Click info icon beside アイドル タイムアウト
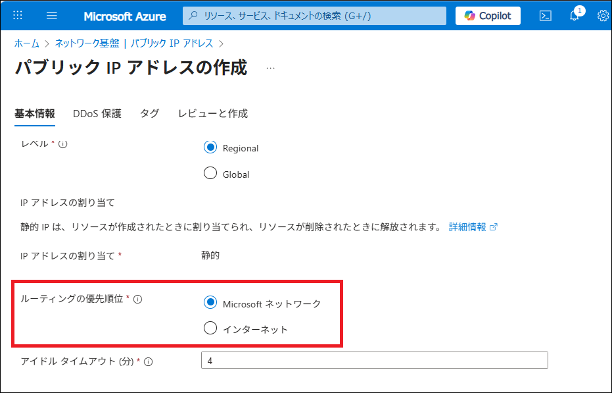 [149, 361]
